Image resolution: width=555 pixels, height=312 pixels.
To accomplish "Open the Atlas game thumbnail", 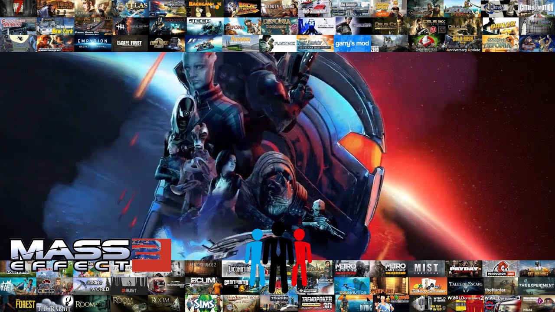I will click(130, 9).
